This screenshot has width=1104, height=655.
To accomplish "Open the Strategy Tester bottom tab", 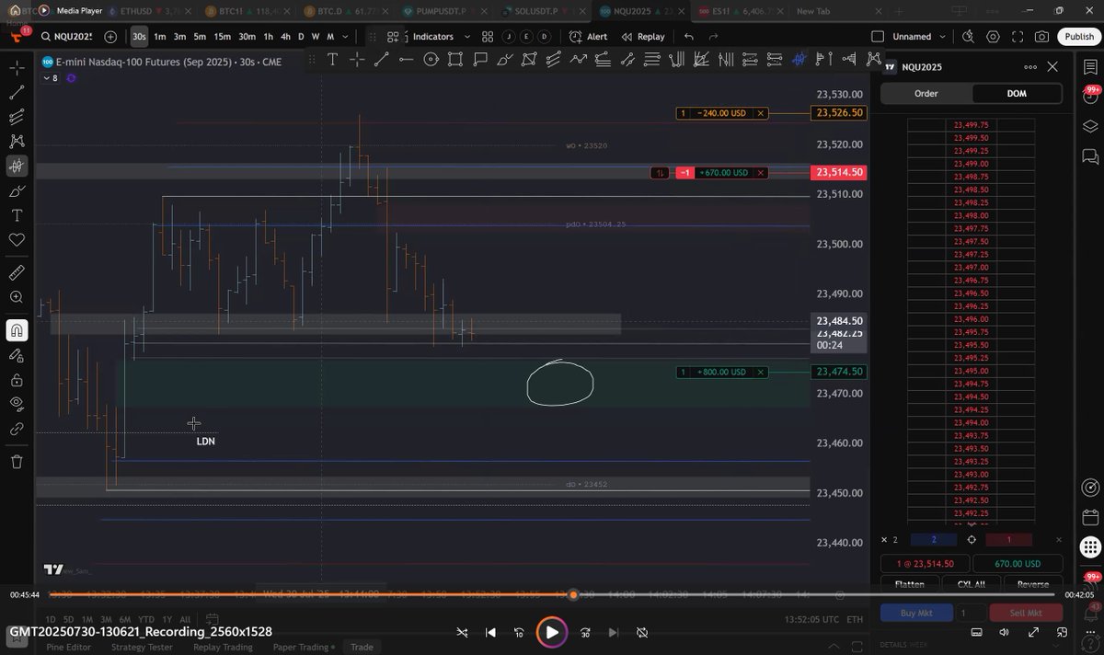I will tap(142, 647).
